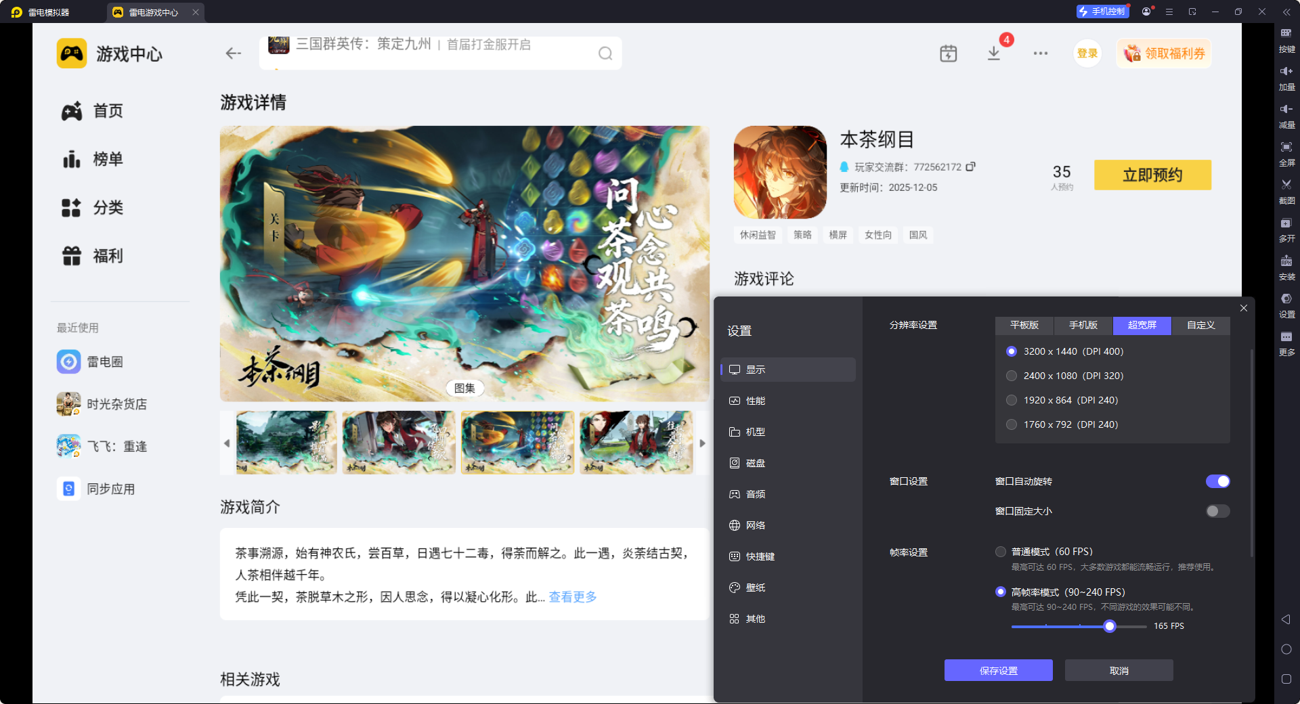Enable the 窗口固定大小 switch
Screen dimensions: 1300x704
point(1217,511)
